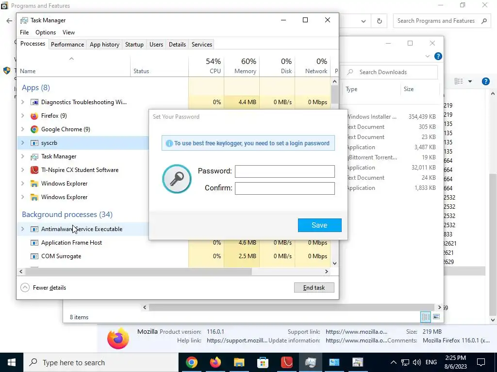
Task: Expand the syscrb process row
Action: tap(22, 143)
